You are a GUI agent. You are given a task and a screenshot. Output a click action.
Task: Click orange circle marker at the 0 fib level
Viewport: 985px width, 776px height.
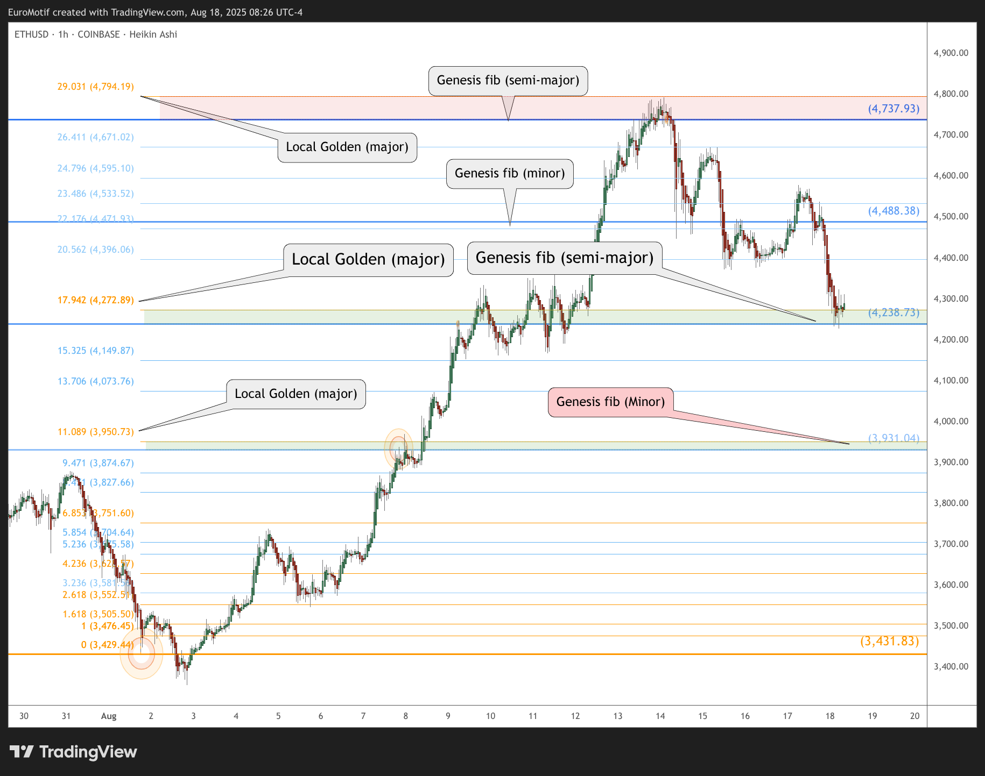[141, 653]
